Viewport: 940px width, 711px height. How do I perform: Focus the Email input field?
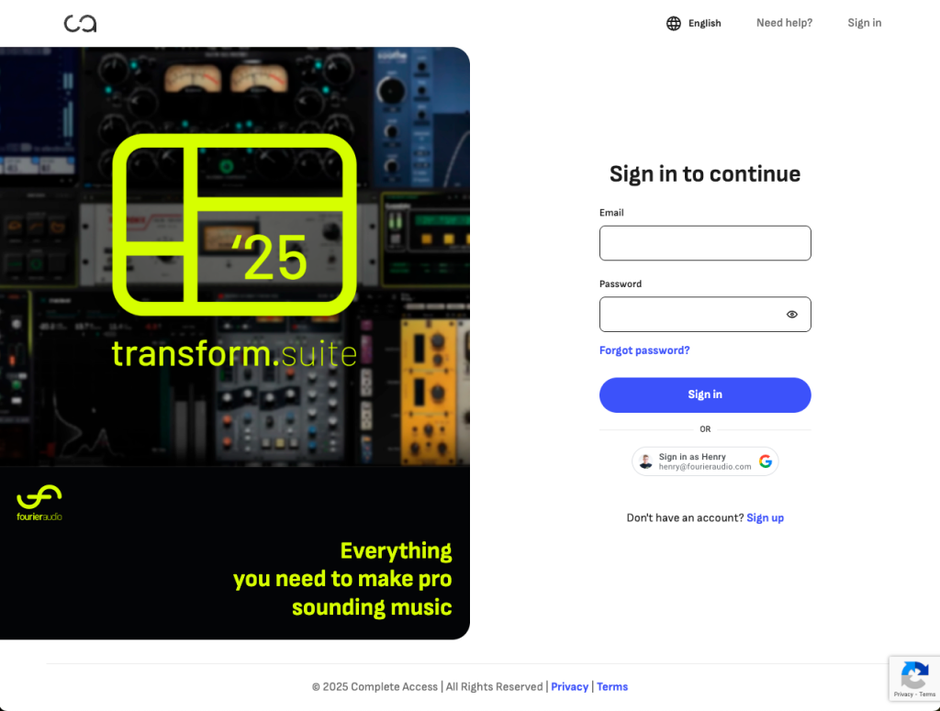coord(705,243)
